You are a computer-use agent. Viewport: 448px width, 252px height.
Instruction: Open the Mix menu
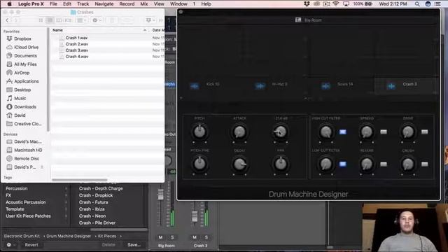[144, 4]
